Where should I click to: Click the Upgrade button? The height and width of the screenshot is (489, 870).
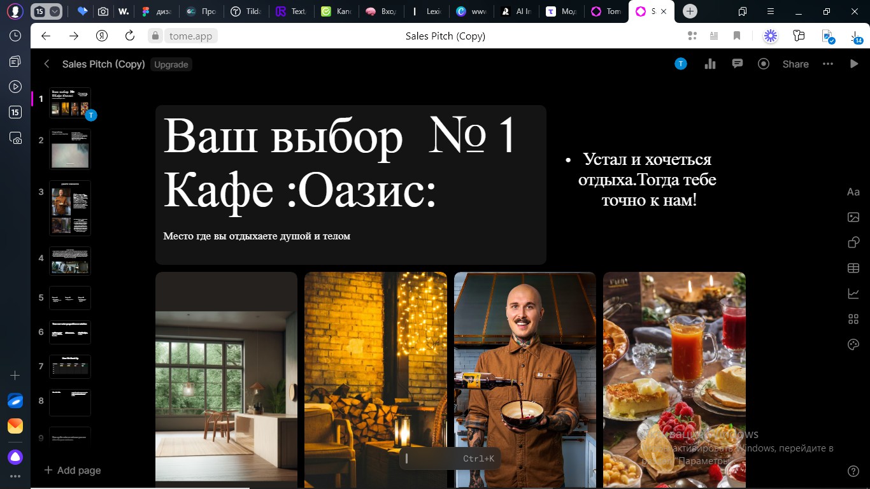tap(171, 64)
